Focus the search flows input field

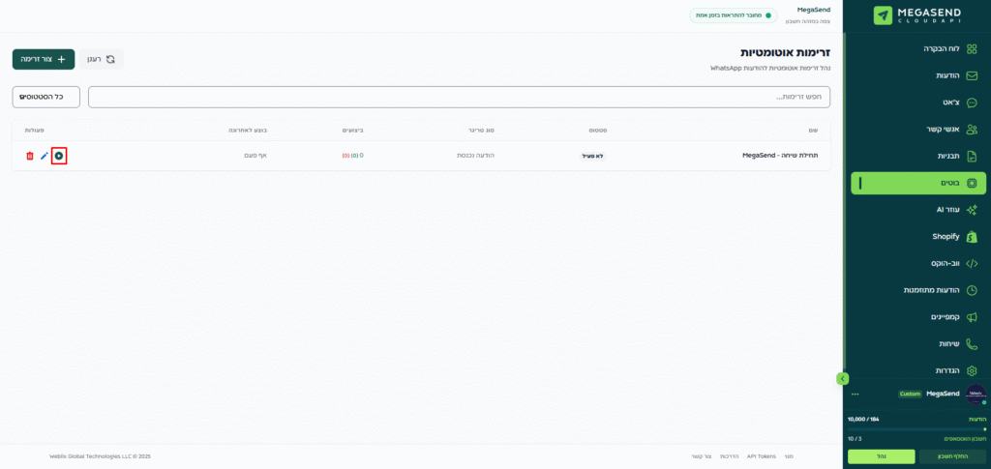coord(459,97)
